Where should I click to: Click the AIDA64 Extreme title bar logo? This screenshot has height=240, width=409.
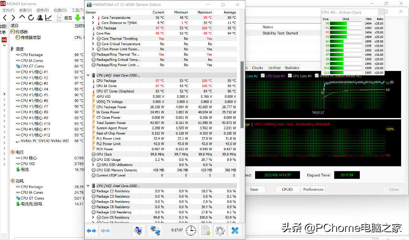tap(3, 4)
